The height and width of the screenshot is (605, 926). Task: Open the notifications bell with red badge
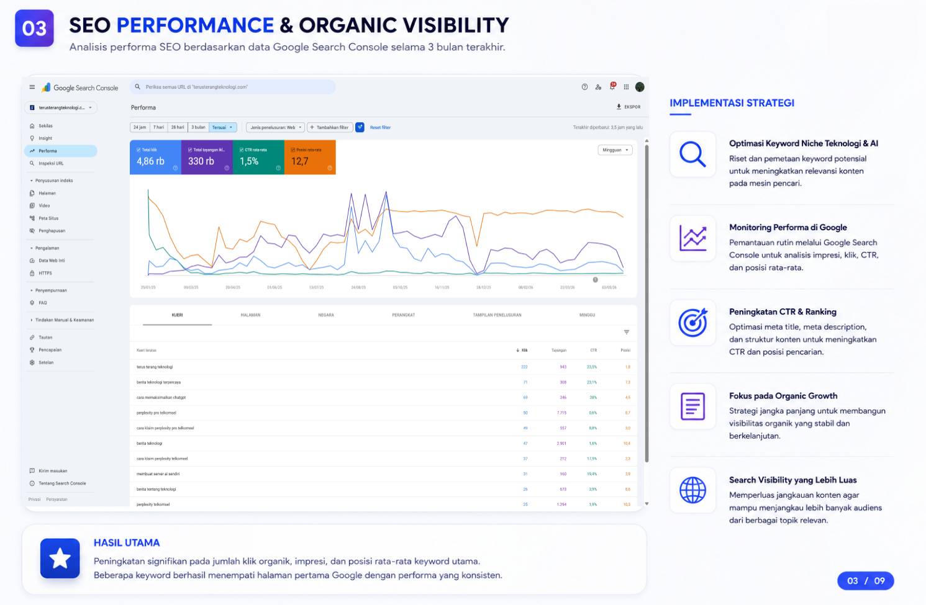612,86
